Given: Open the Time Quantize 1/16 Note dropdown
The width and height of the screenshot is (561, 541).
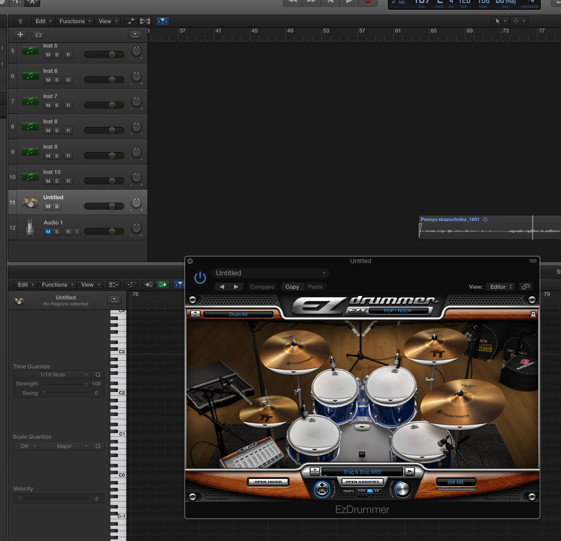Looking at the screenshot, I should (53, 374).
